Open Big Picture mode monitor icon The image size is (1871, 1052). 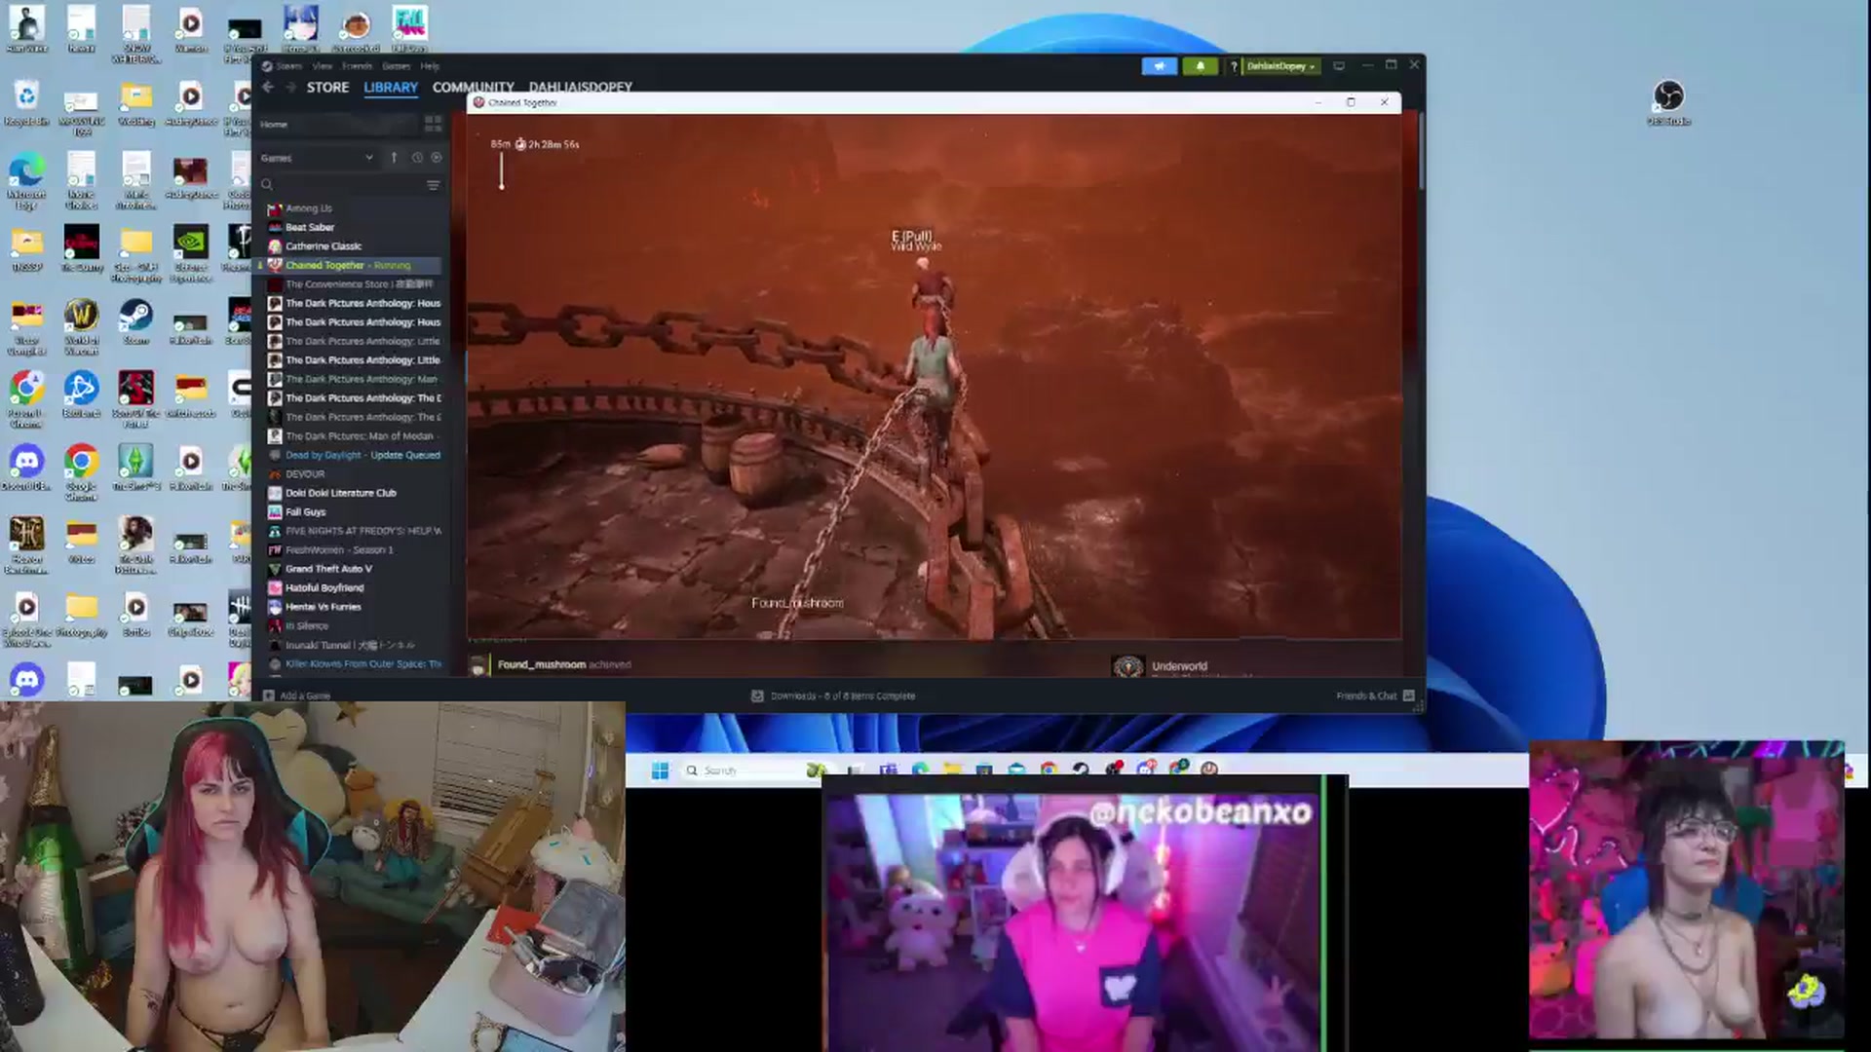click(x=1339, y=66)
